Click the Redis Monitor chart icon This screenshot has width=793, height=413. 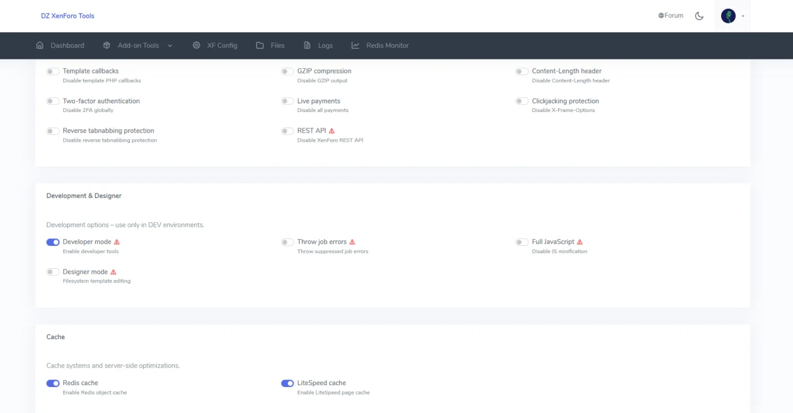click(x=355, y=45)
